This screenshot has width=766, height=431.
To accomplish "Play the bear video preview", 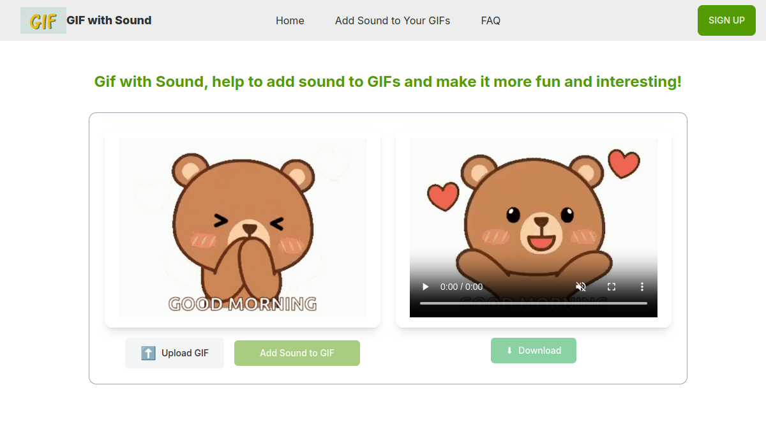I will (425, 287).
